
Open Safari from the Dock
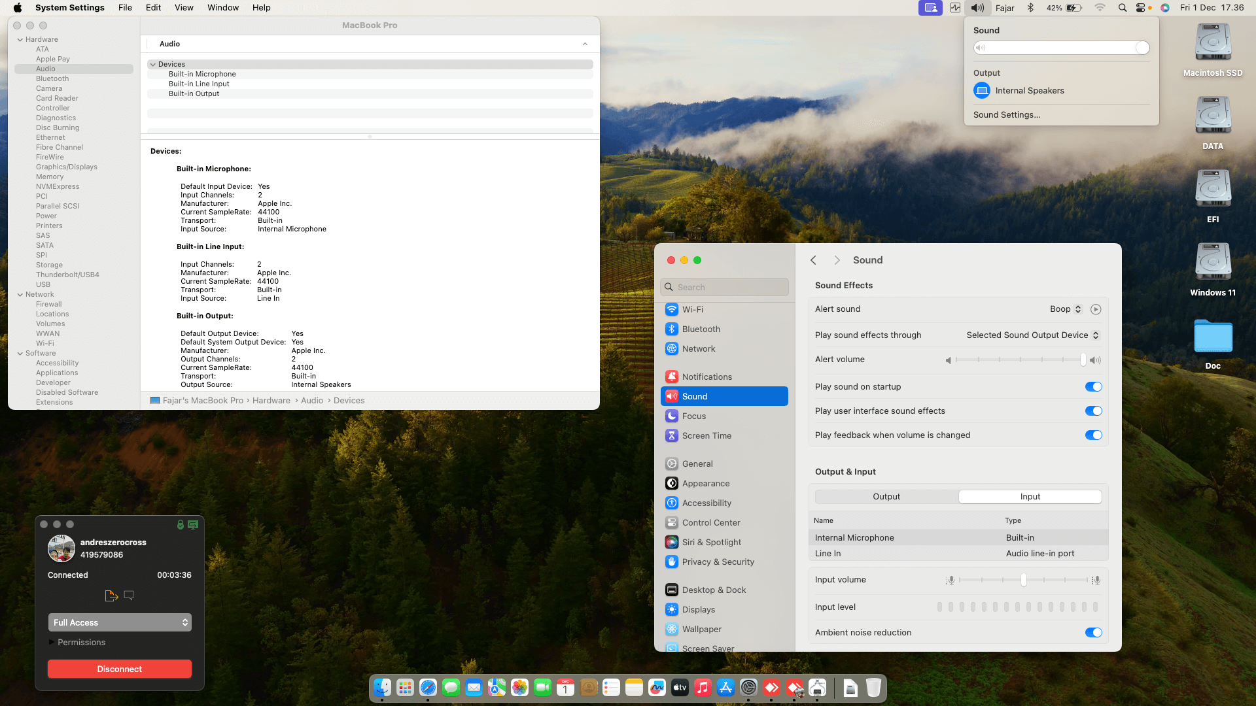(428, 688)
